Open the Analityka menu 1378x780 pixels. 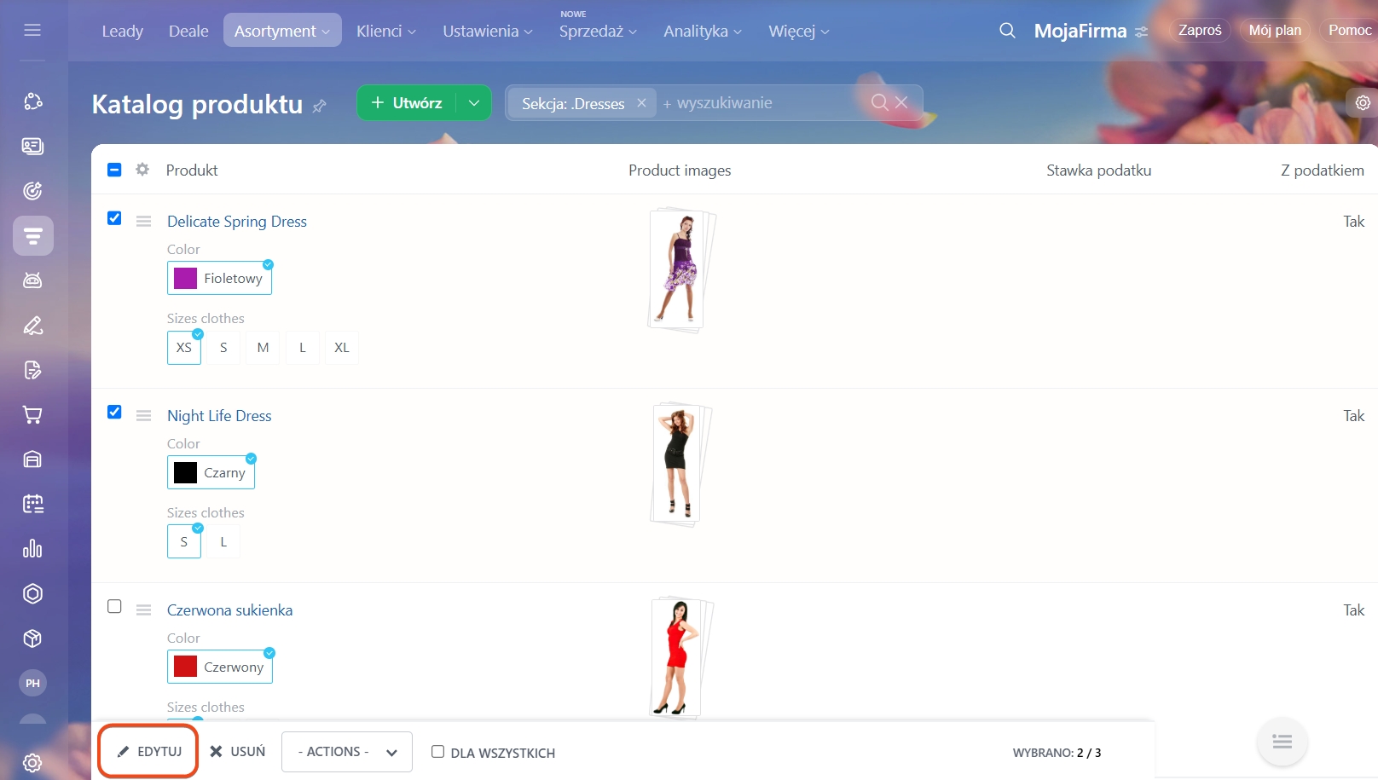(702, 31)
